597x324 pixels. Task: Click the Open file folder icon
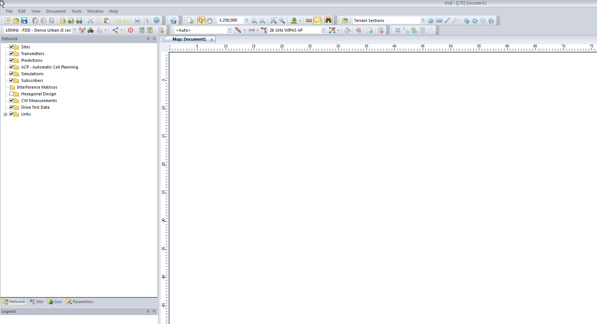[x=16, y=20]
